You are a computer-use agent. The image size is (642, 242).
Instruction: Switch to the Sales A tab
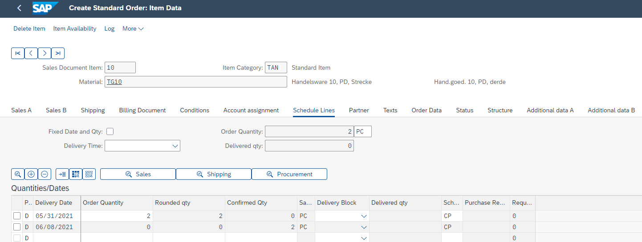click(x=21, y=110)
